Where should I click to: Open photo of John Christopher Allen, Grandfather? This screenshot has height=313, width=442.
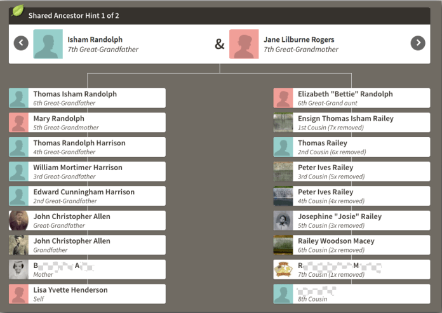coord(18,245)
